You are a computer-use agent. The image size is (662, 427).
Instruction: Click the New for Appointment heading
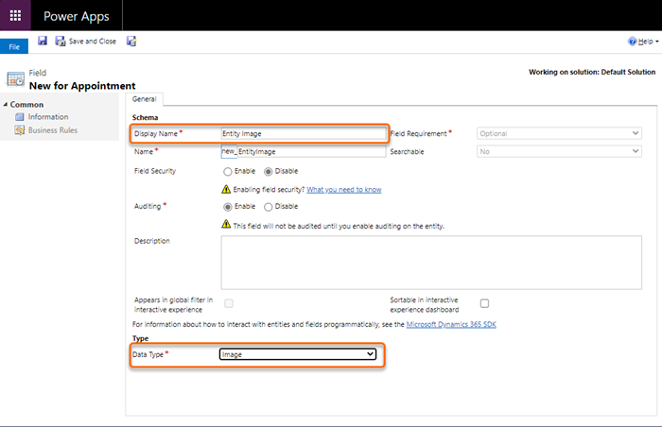82,86
